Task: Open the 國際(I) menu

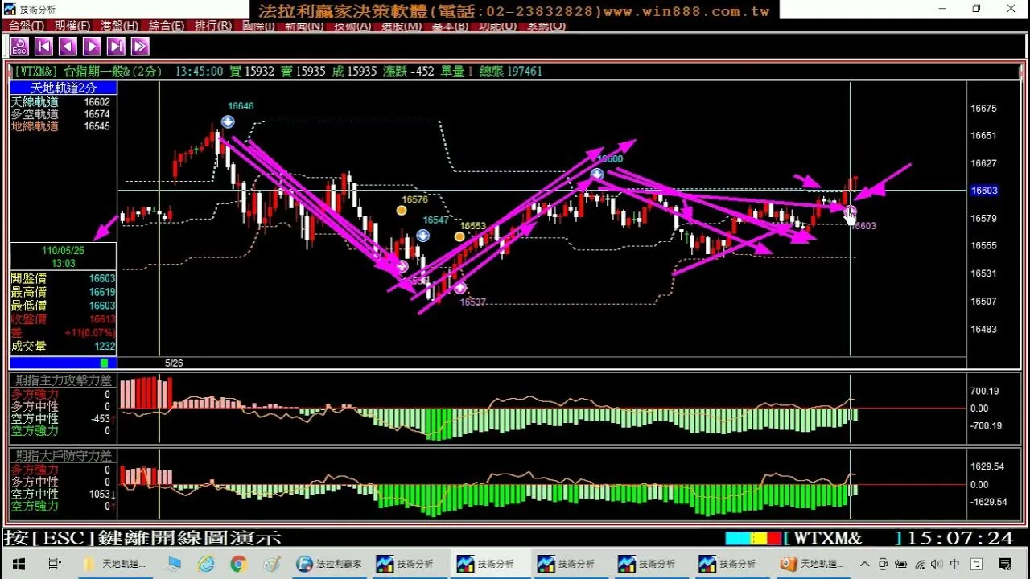Action: click(259, 26)
